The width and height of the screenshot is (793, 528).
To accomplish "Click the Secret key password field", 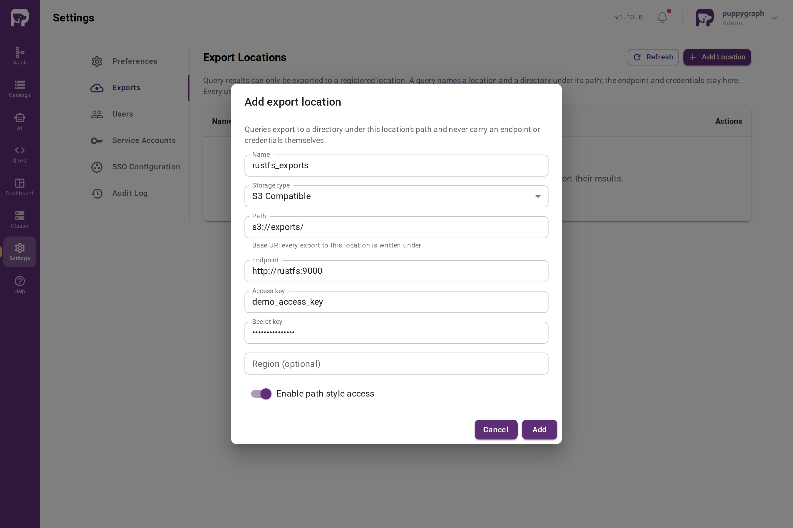I will pos(396,333).
